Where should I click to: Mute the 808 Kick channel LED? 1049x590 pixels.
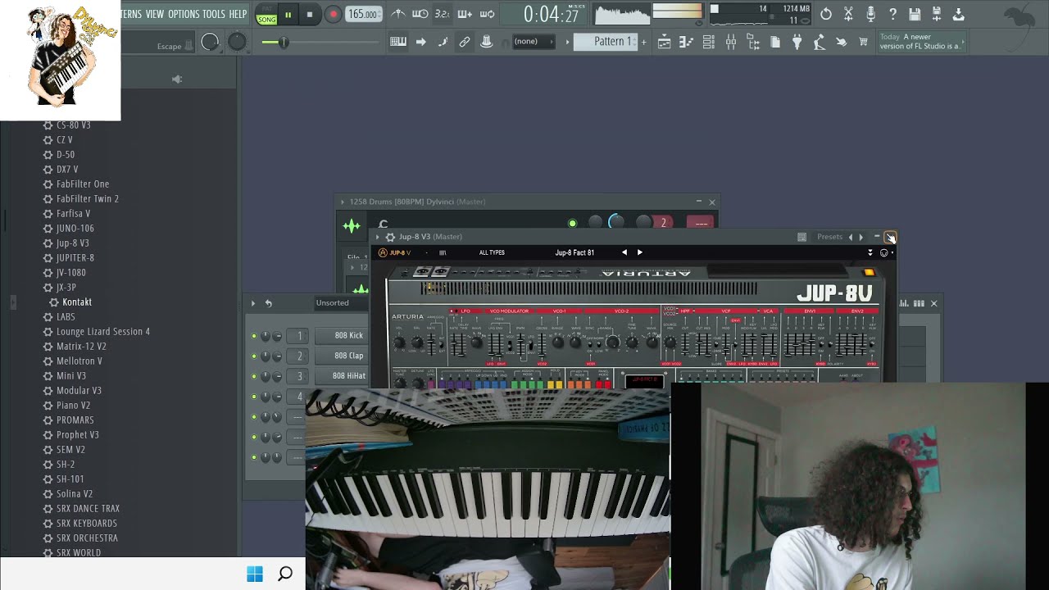tap(254, 336)
